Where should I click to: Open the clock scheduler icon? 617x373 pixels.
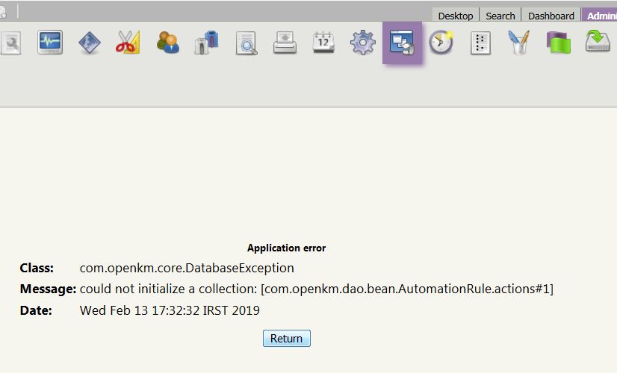441,43
